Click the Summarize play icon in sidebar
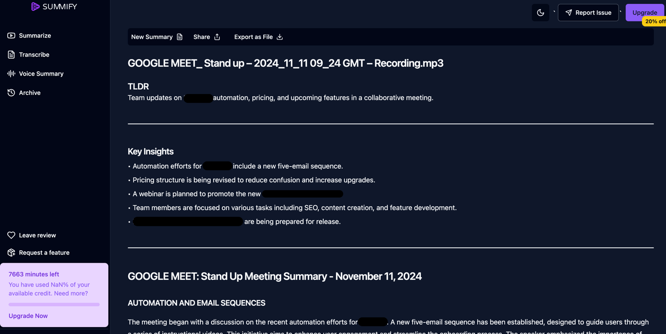 coord(11,36)
